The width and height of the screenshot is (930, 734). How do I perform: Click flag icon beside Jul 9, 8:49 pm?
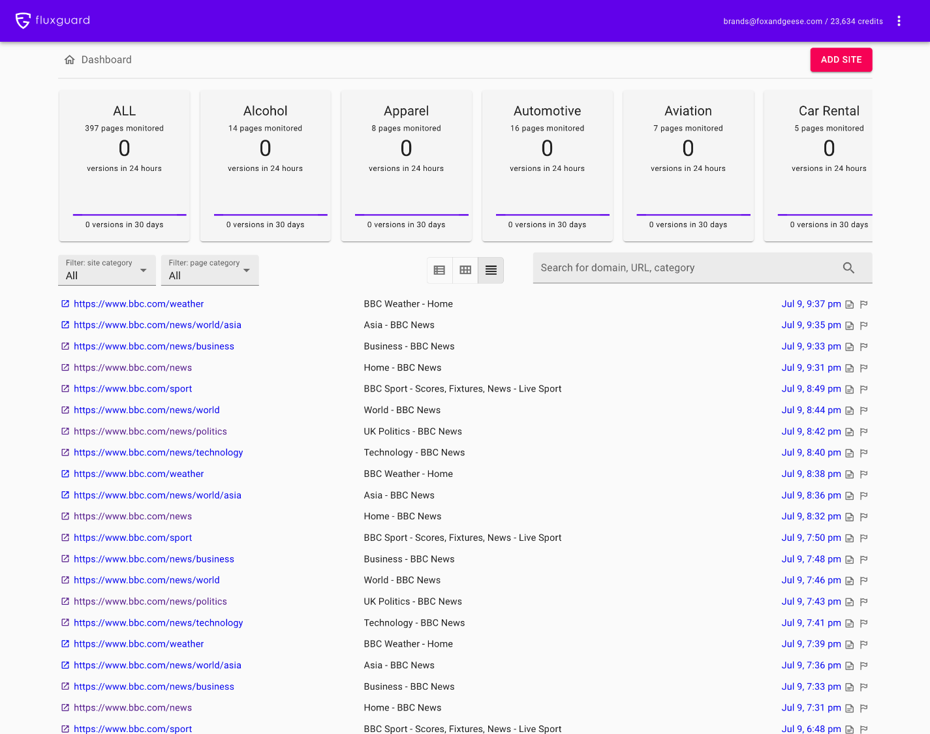[863, 390]
